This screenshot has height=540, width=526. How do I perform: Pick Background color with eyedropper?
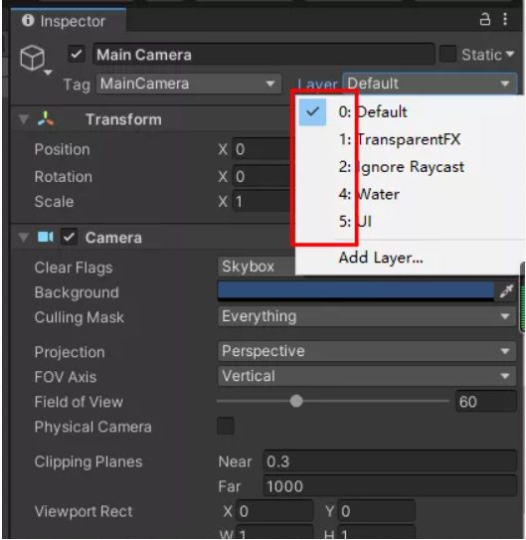click(x=506, y=291)
